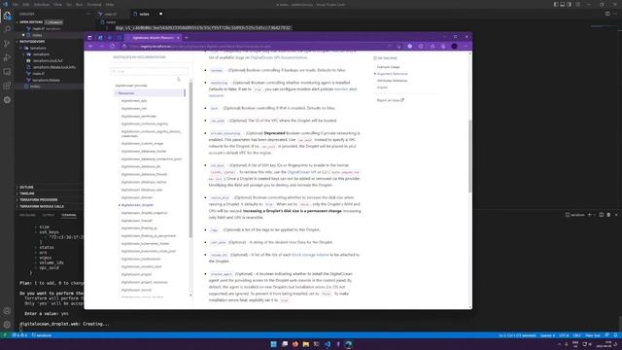Click split editor icon in VS Code
622x350 pixels.
tap(607, 14)
